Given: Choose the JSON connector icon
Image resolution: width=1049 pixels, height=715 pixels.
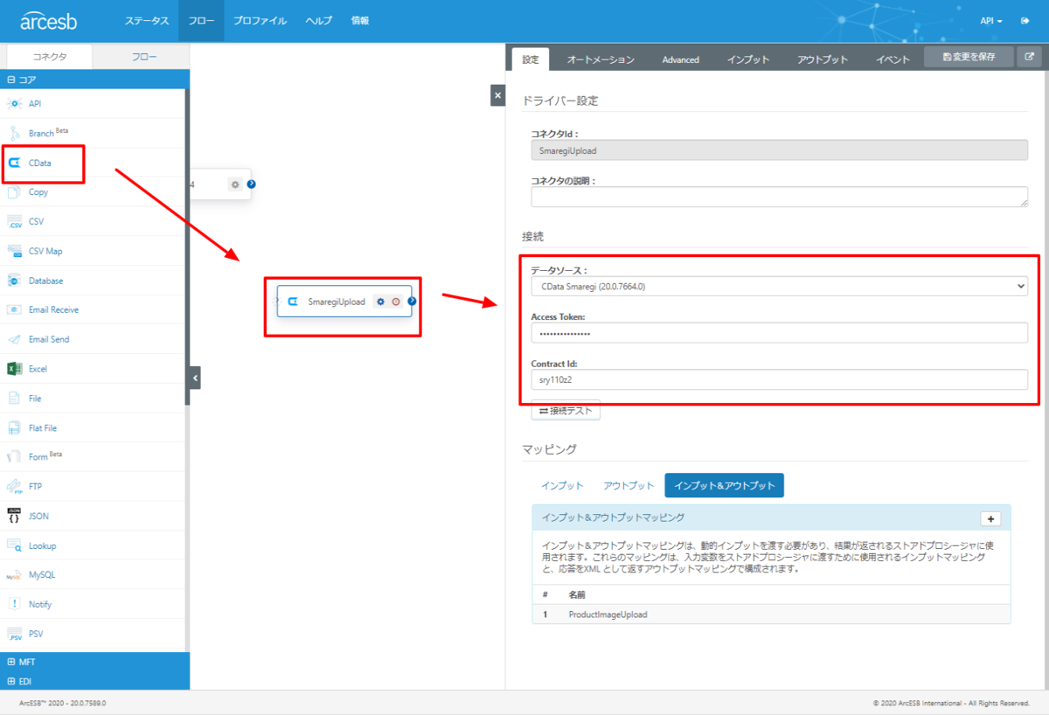Looking at the screenshot, I should click(x=14, y=516).
